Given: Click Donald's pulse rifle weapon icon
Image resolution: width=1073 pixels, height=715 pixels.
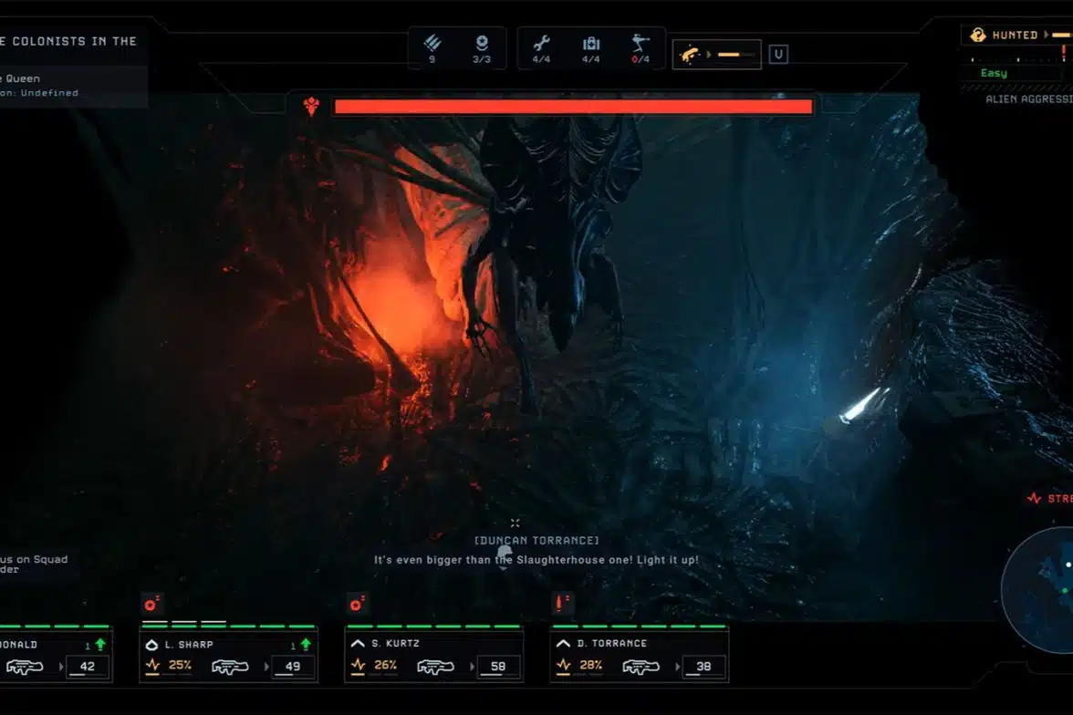Looking at the screenshot, I should click(25, 667).
